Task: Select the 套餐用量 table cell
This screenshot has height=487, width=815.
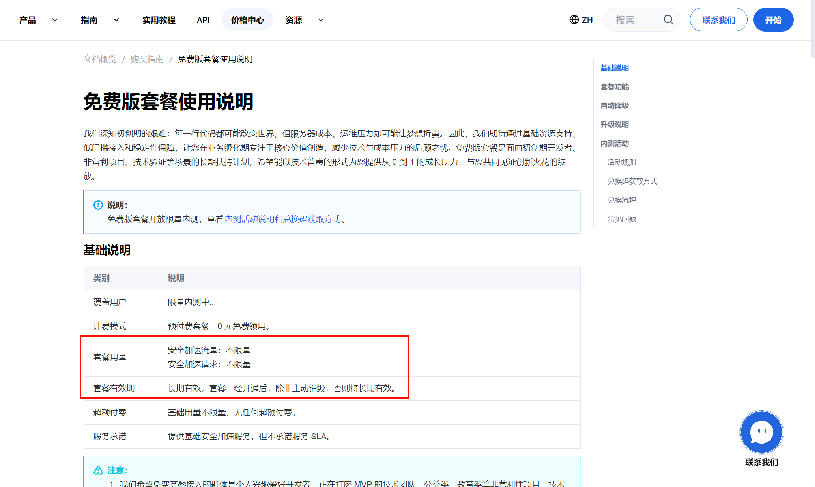Action: point(121,357)
